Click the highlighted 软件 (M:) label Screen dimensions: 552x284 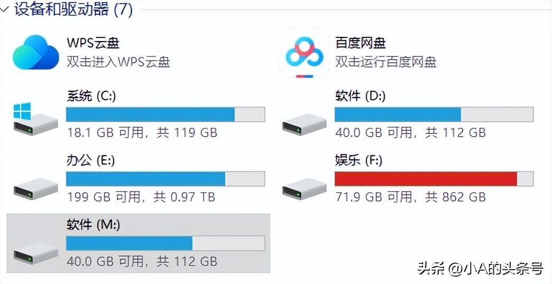point(93,224)
